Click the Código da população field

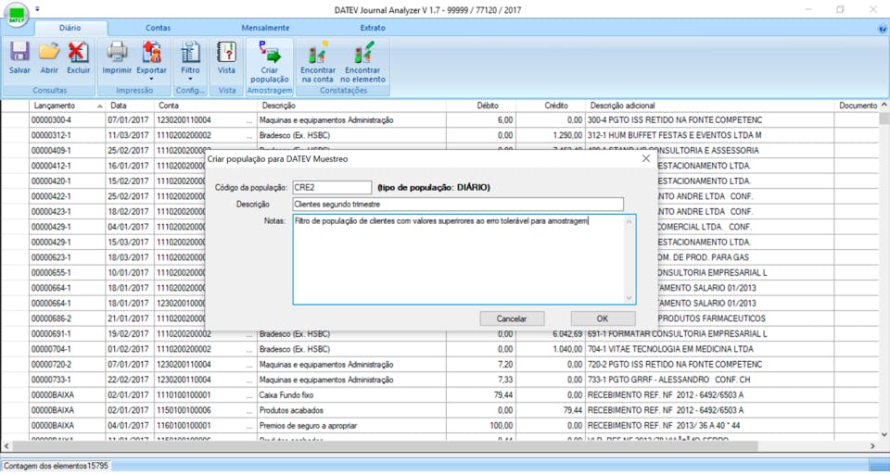(x=331, y=188)
